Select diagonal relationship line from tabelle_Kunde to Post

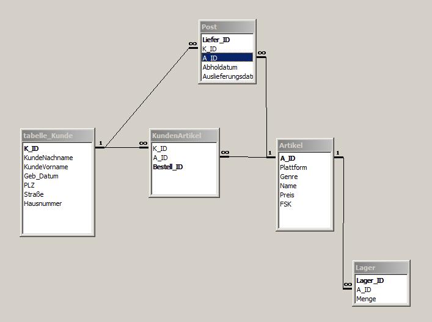[147, 98]
